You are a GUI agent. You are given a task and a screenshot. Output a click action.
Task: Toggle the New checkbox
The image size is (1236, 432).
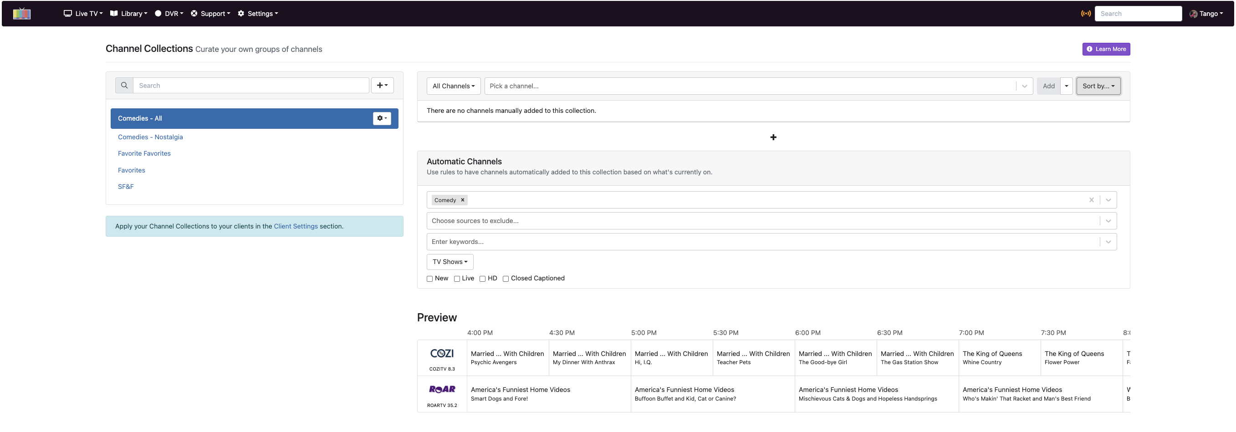coord(429,279)
